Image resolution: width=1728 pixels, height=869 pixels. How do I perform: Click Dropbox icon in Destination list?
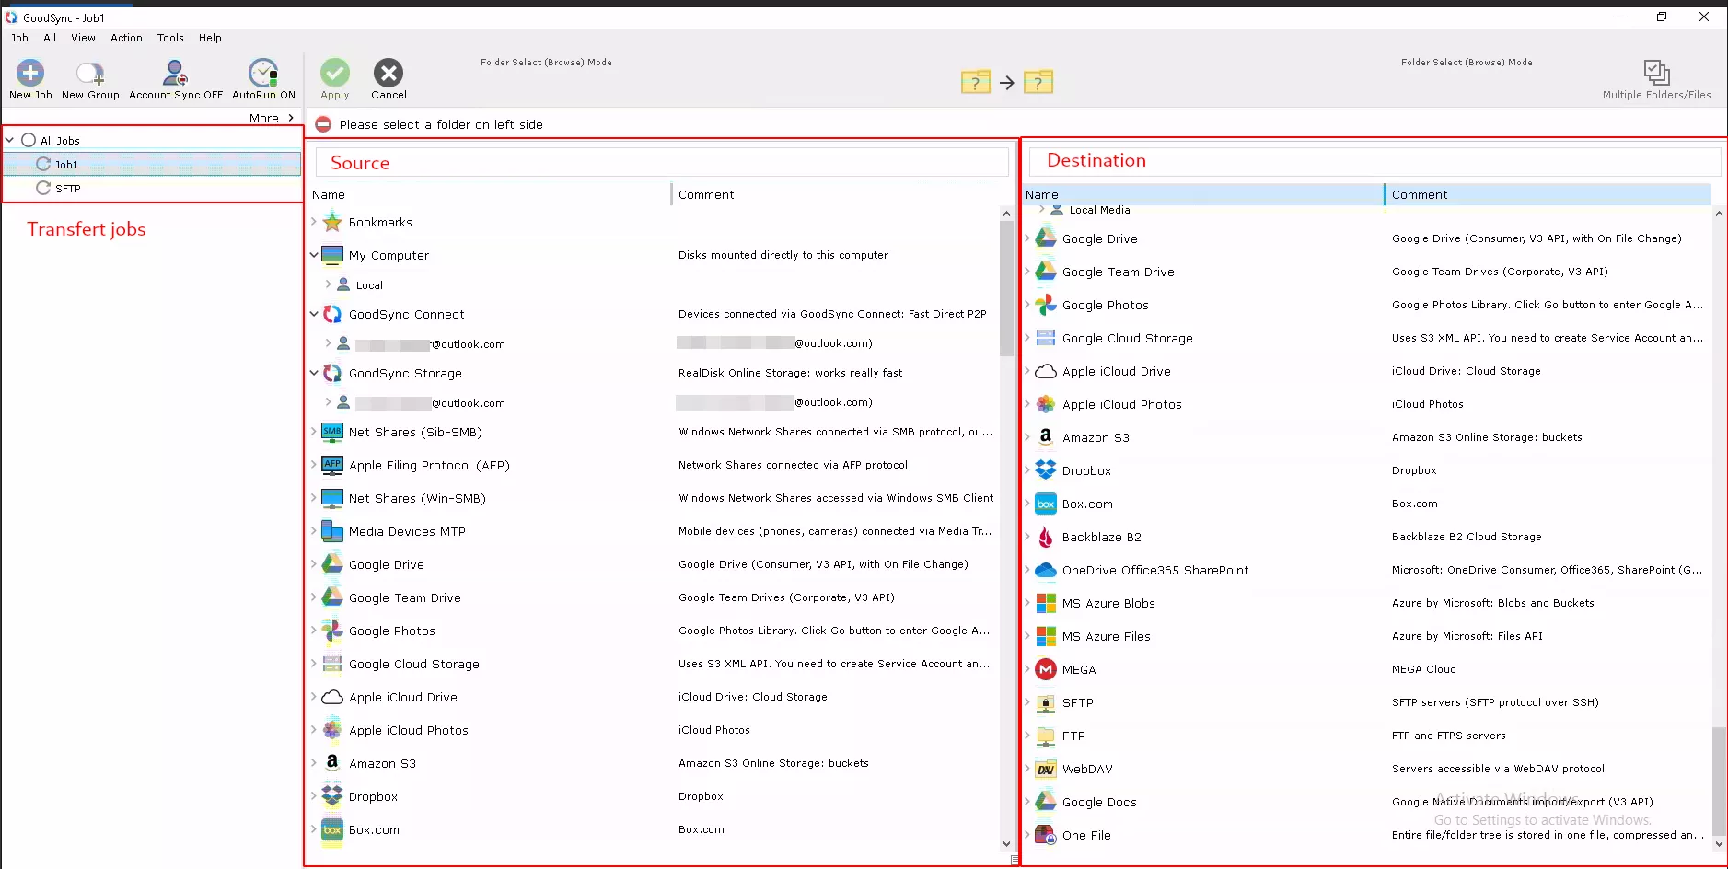pyautogui.click(x=1046, y=470)
